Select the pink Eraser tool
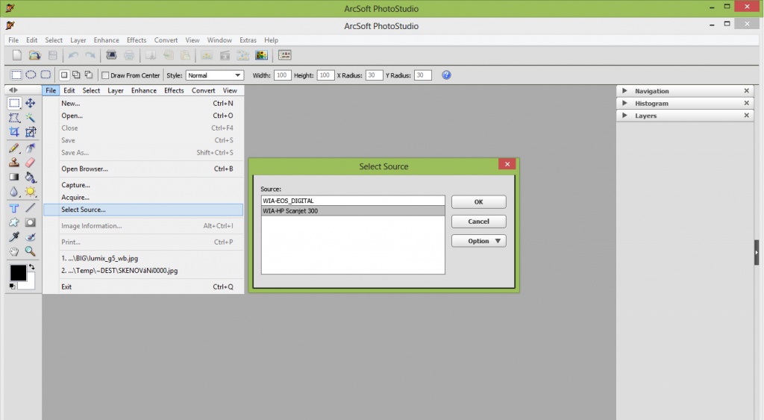 click(x=30, y=162)
